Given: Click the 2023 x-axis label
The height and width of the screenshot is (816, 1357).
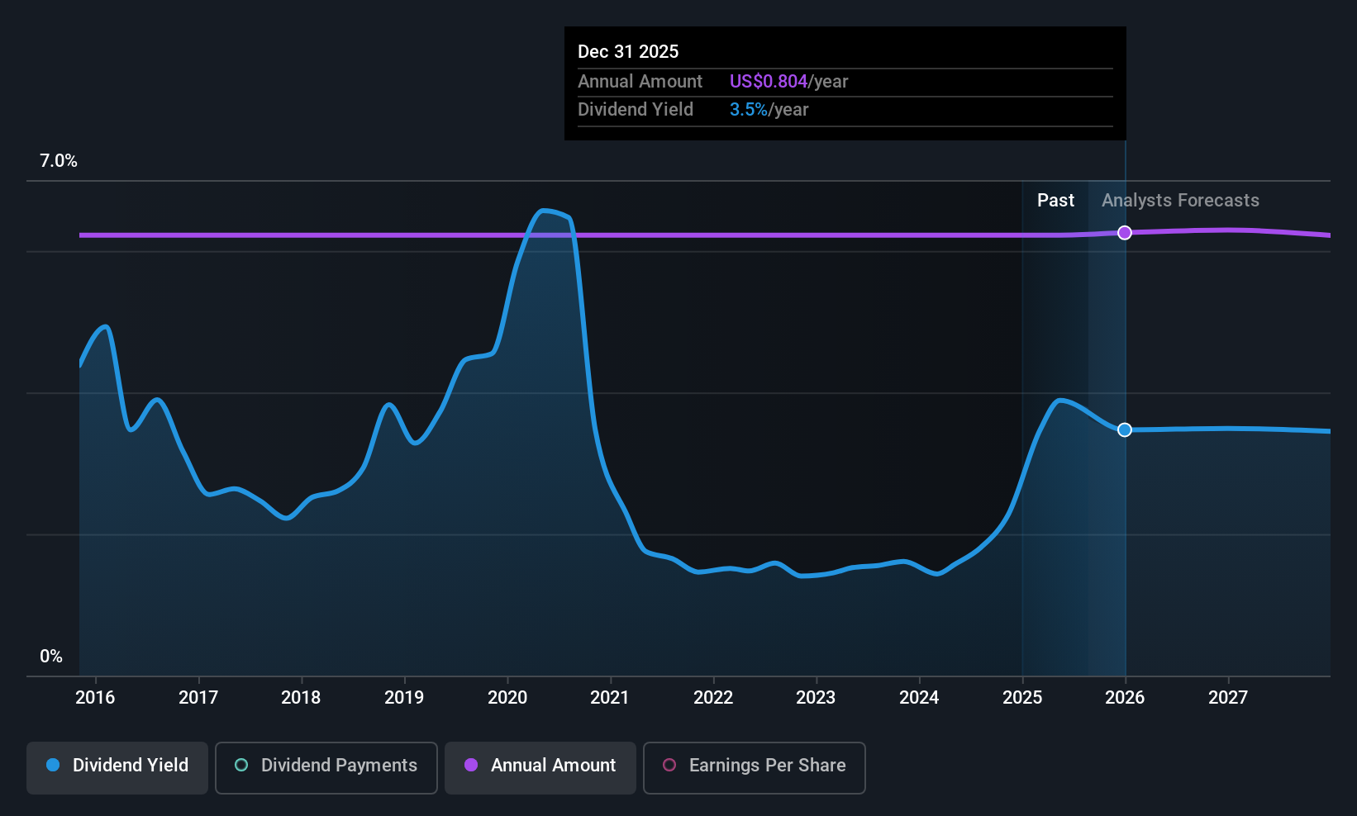Looking at the screenshot, I should pyautogui.click(x=816, y=697).
